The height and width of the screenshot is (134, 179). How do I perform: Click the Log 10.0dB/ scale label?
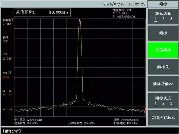click(x=7, y=56)
